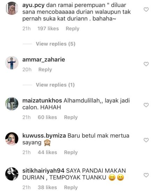Viewport: 158px width, 194px height.
Task: Like maizatunkhos's comment using heart
Action: point(146,105)
